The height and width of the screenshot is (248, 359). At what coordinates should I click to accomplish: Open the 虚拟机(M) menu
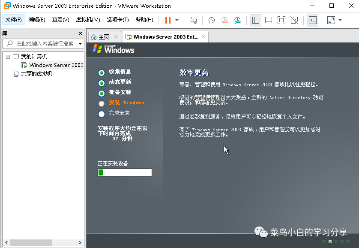[x=88, y=20]
